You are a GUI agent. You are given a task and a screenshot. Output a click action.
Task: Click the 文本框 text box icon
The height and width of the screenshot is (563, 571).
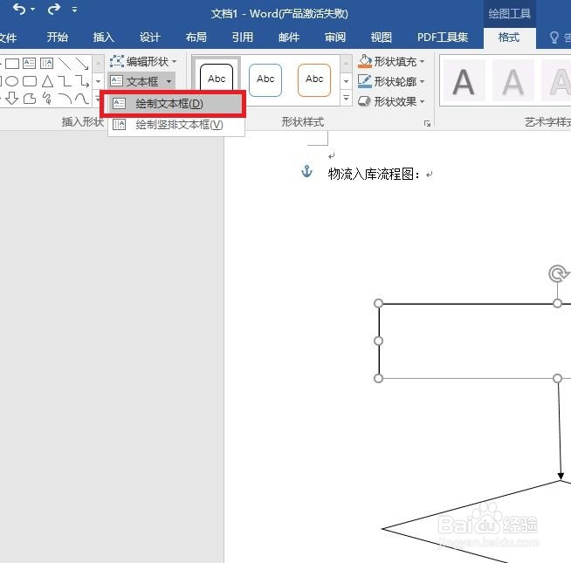116,81
